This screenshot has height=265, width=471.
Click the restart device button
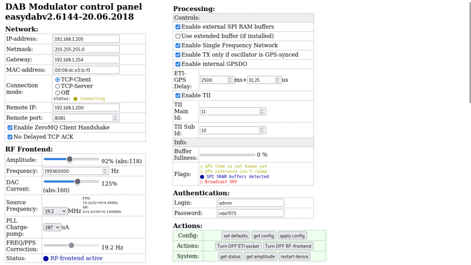(x=294, y=257)
